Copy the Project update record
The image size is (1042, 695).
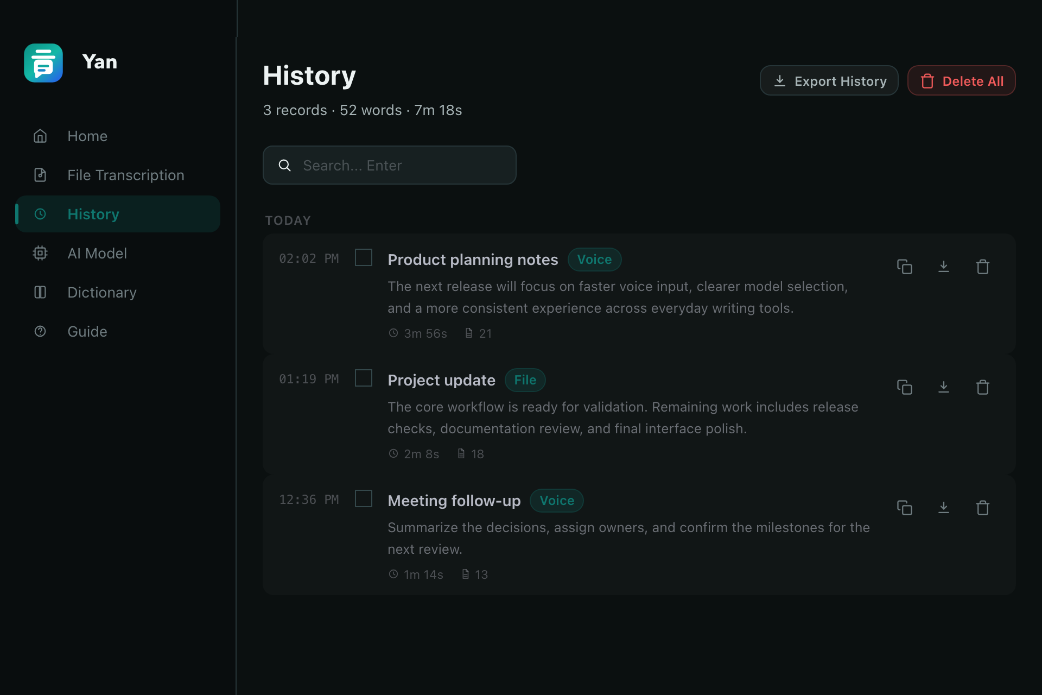pyautogui.click(x=905, y=387)
